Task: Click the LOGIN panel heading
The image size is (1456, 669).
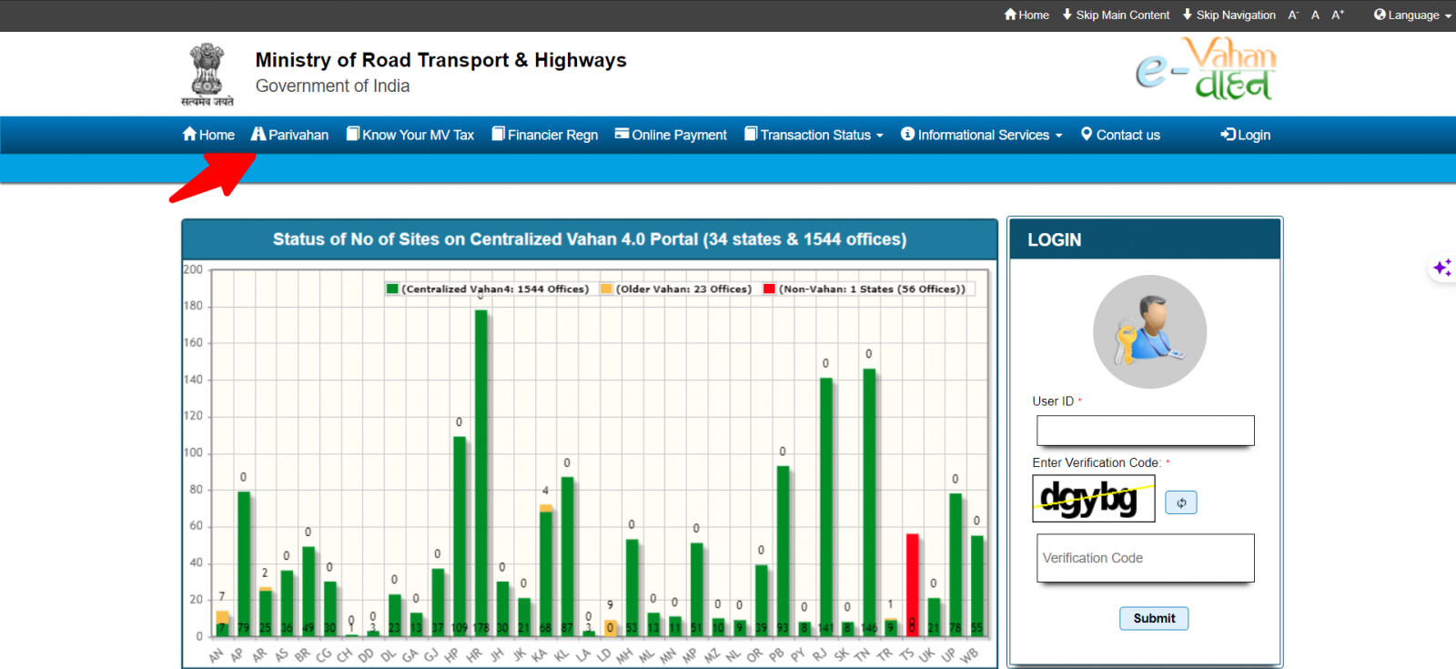Action: pyautogui.click(x=1055, y=240)
